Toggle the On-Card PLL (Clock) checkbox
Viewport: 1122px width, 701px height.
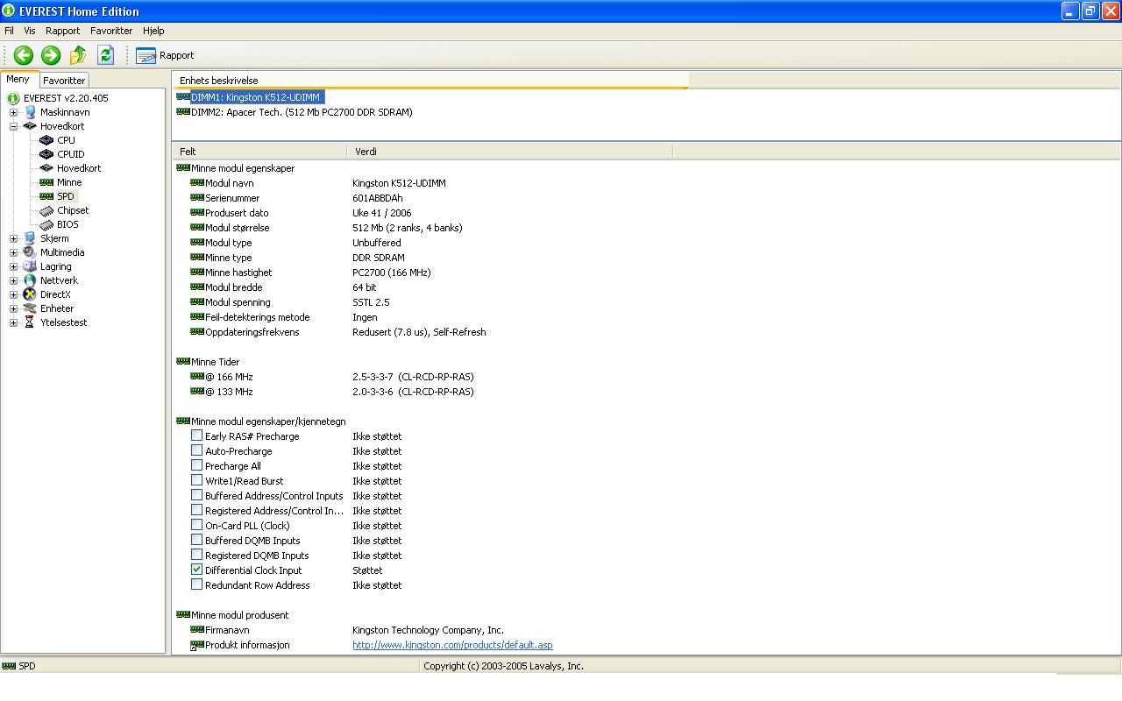[x=197, y=525]
